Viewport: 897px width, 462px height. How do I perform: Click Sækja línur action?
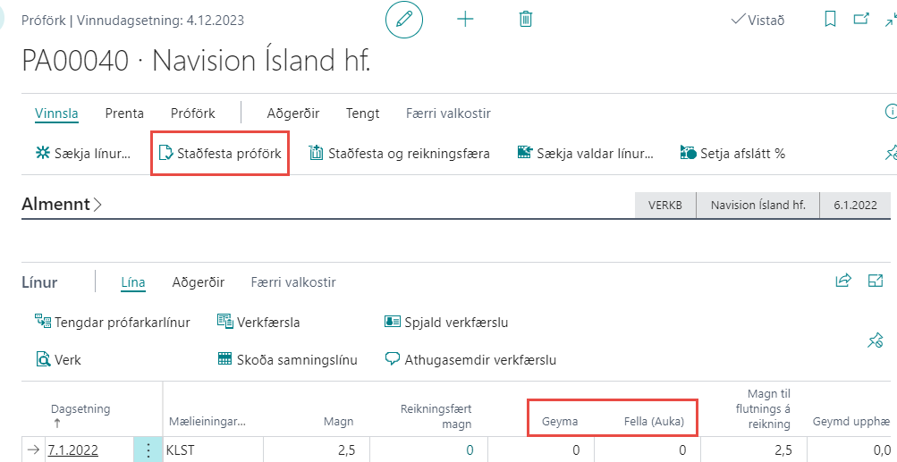pyautogui.click(x=83, y=153)
